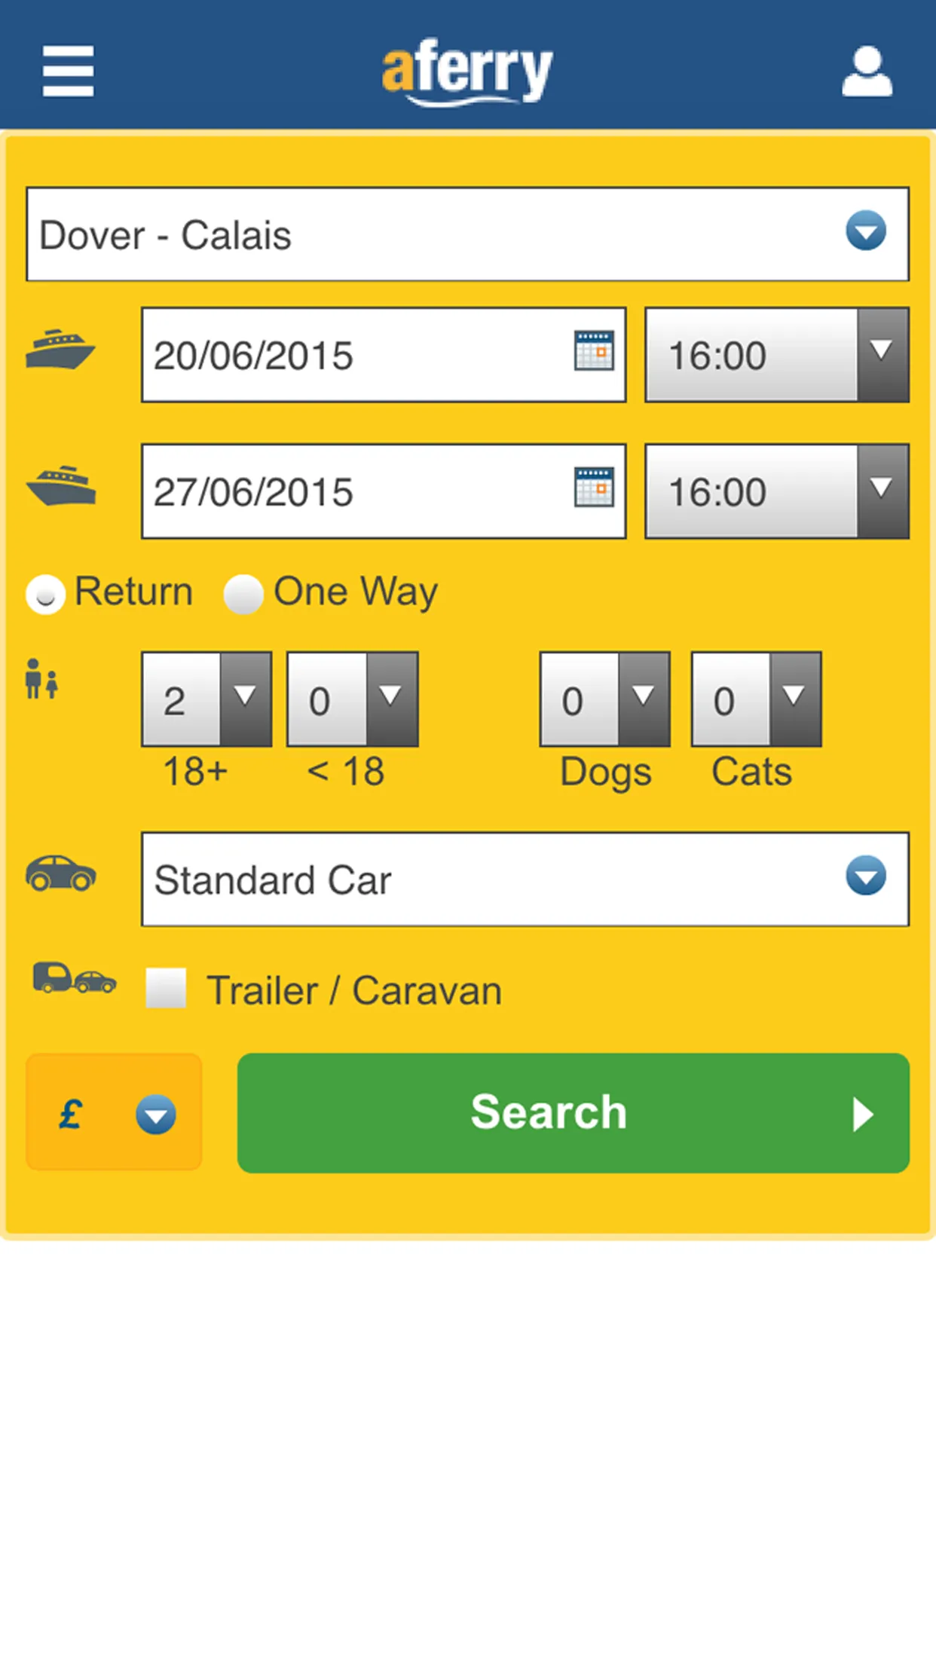The height and width of the screenshot is (1664, 936).
Task: Open the Cats count dropdown
Action: pyautogui.click(x=757, y=699)
